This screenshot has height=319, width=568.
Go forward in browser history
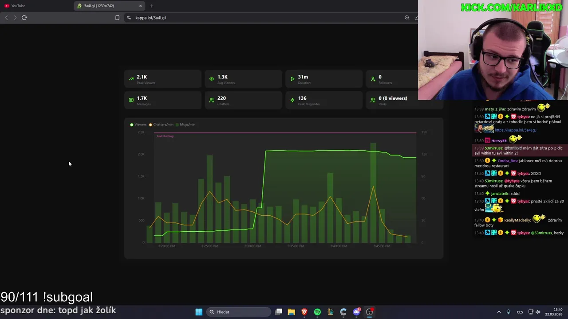pos(15,18)
